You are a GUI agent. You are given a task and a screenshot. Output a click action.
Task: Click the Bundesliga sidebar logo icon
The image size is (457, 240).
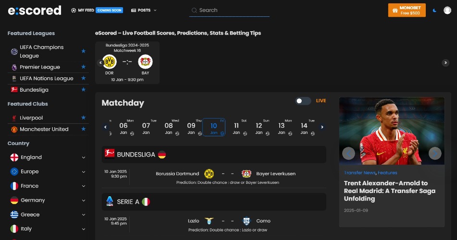click(x=14, y=90)
